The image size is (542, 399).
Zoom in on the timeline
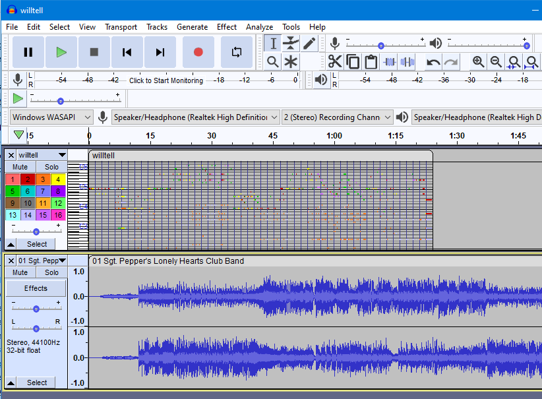click(x=477, y=61)
